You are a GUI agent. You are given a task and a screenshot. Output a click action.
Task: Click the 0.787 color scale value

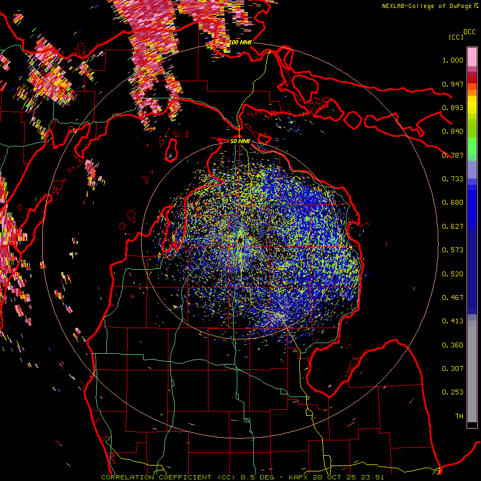pyautogui.click(x=453, y=155)
